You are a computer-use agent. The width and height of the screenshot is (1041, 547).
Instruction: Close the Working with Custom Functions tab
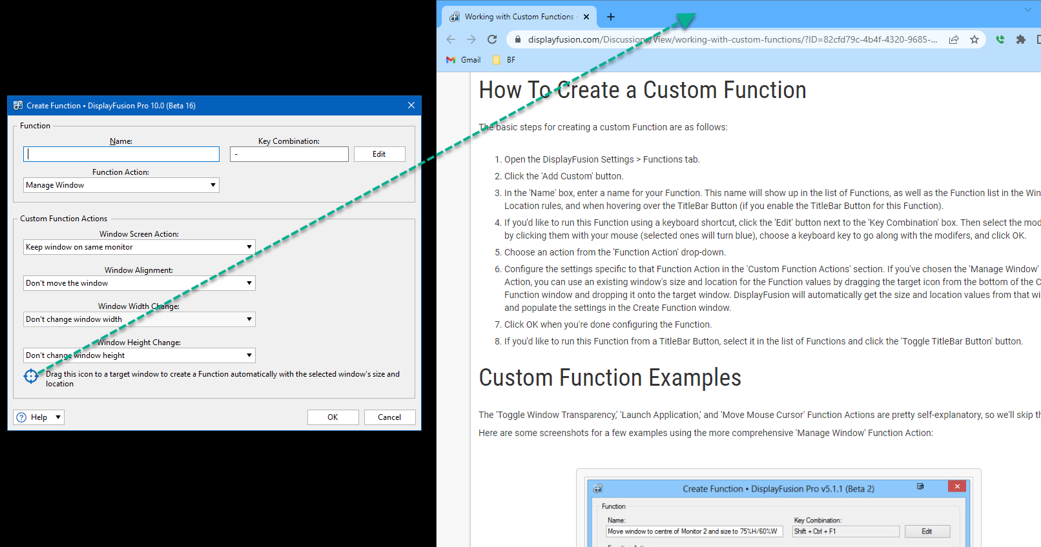(x=586, y=17)
